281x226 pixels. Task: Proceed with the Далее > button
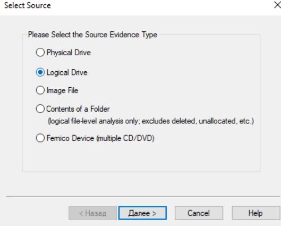pos(142,213)
